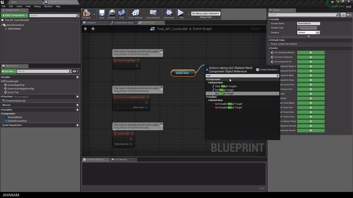Viewport: 353px width, 198px height.
Task: Open the Add Component dropdown
Action: 15,15
